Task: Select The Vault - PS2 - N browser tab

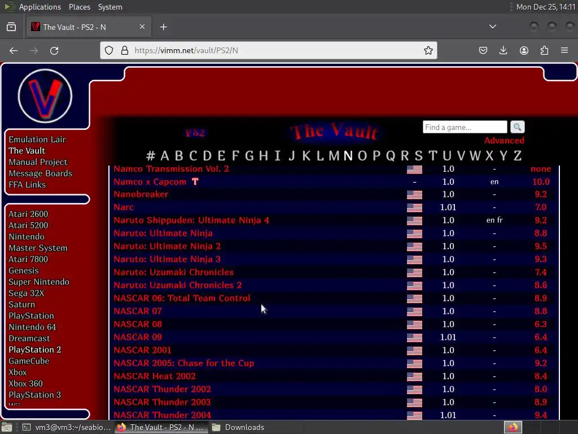Action: click(89, 27)
